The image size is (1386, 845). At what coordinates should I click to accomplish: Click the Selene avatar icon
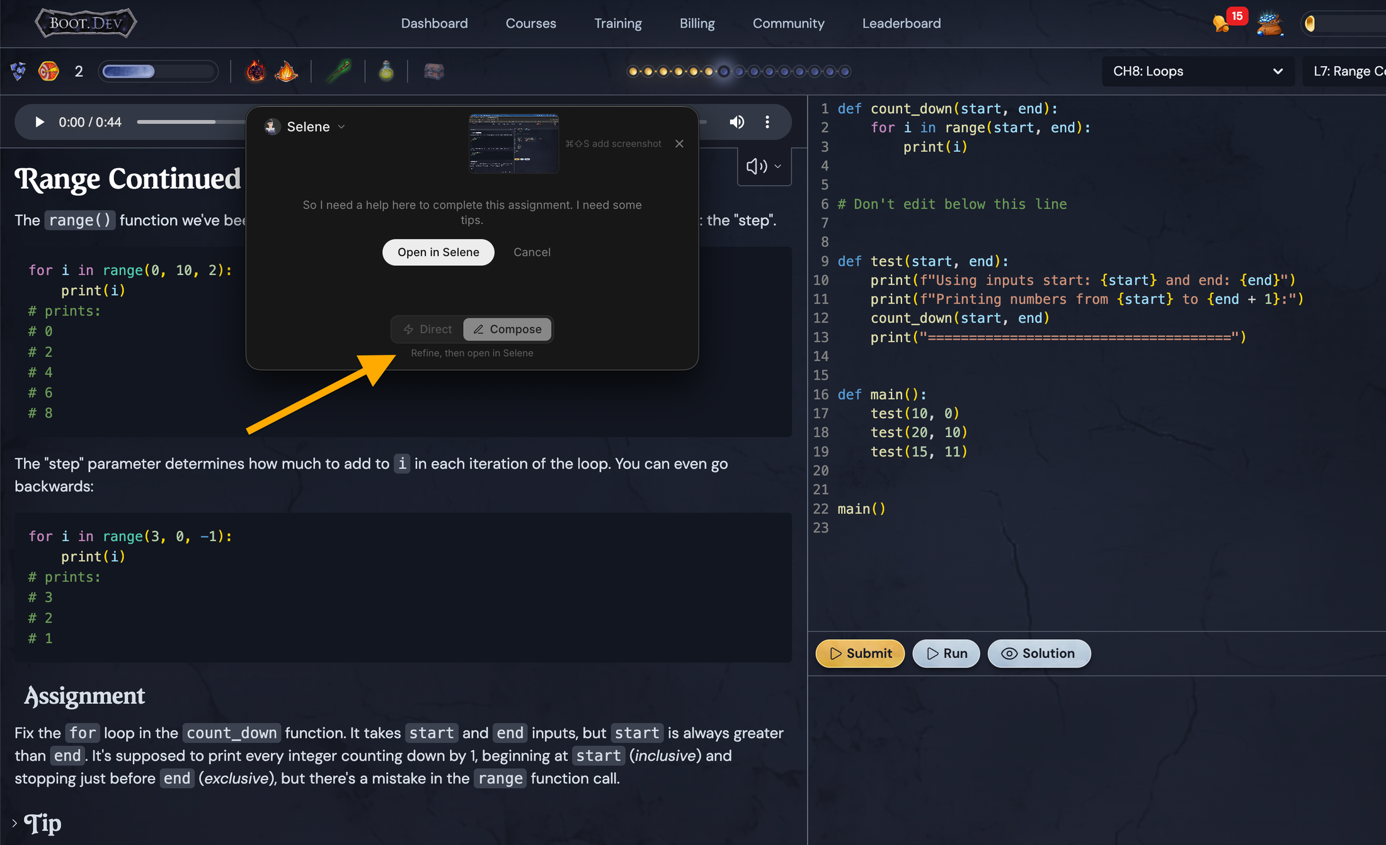pos(272,127)
